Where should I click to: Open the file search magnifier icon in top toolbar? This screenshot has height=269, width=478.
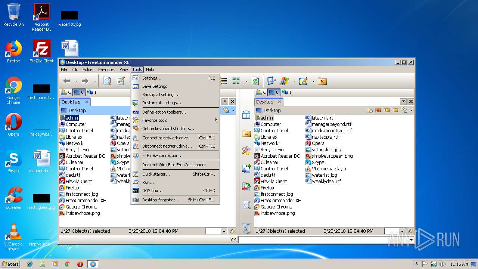[x=107, y=81]
